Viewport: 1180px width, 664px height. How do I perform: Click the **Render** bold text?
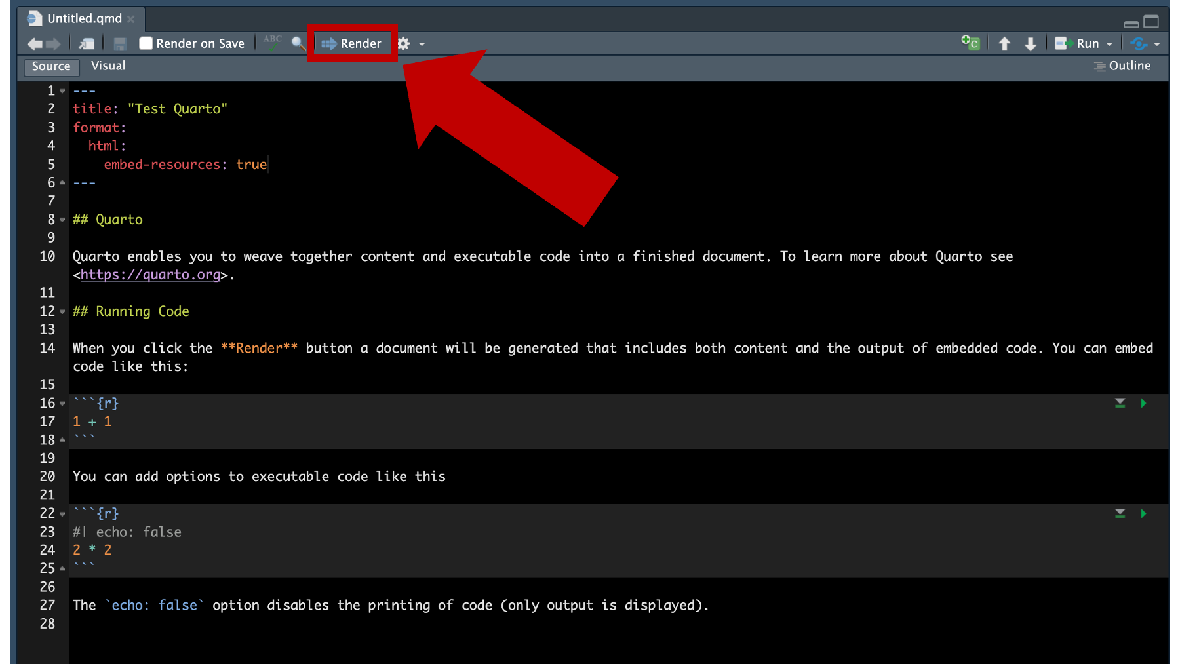pyautogui.click(x=259, y=348)
